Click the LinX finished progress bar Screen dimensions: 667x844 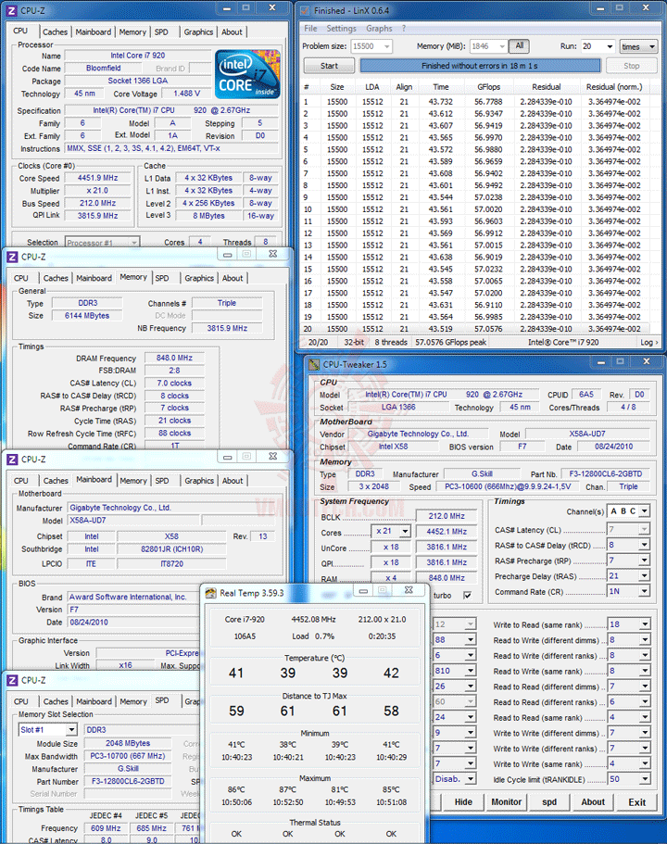480,66
